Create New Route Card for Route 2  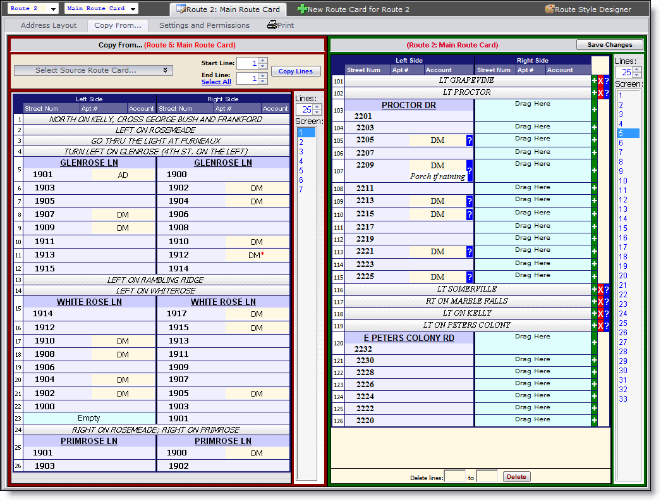pos(353,9)
